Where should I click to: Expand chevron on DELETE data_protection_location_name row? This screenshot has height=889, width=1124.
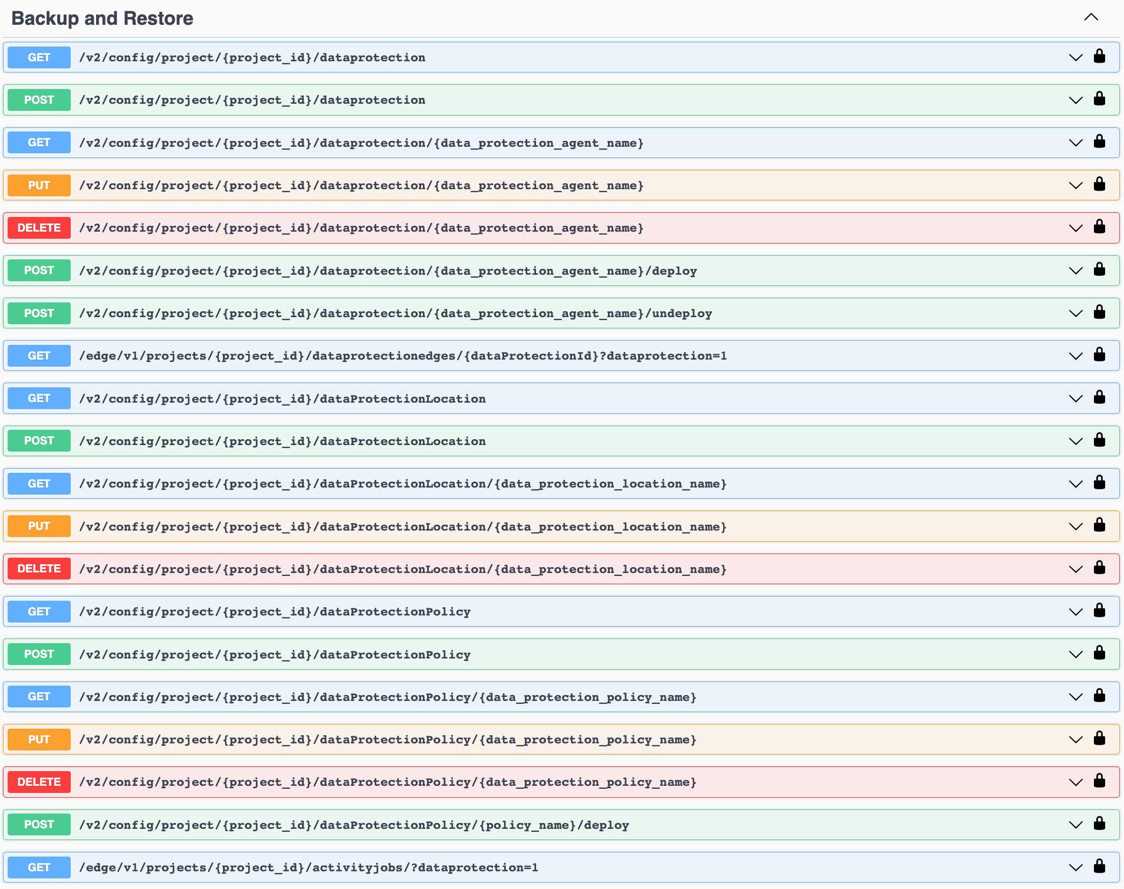1076,569
